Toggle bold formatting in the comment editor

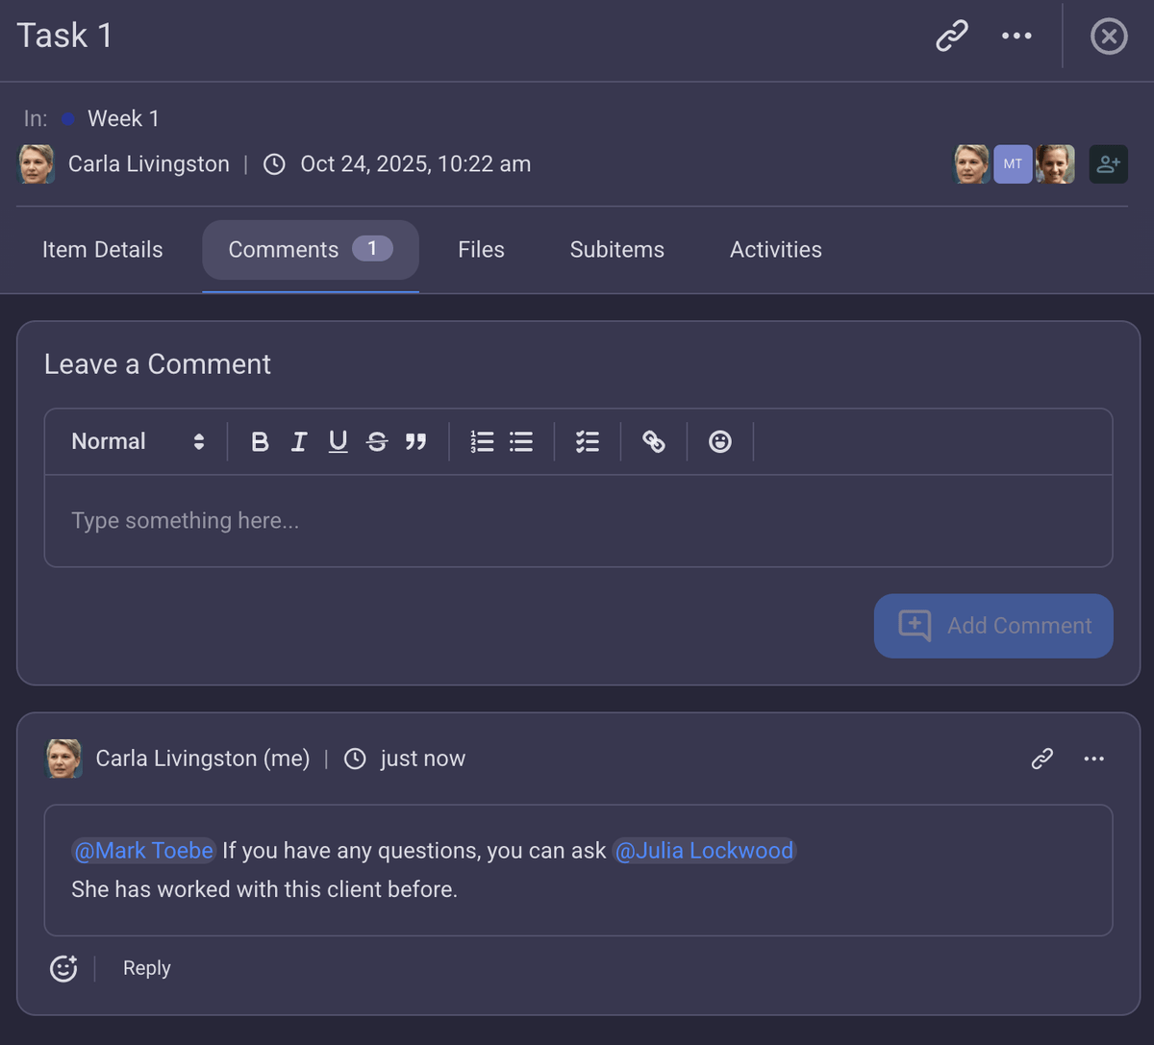[260, 441]
